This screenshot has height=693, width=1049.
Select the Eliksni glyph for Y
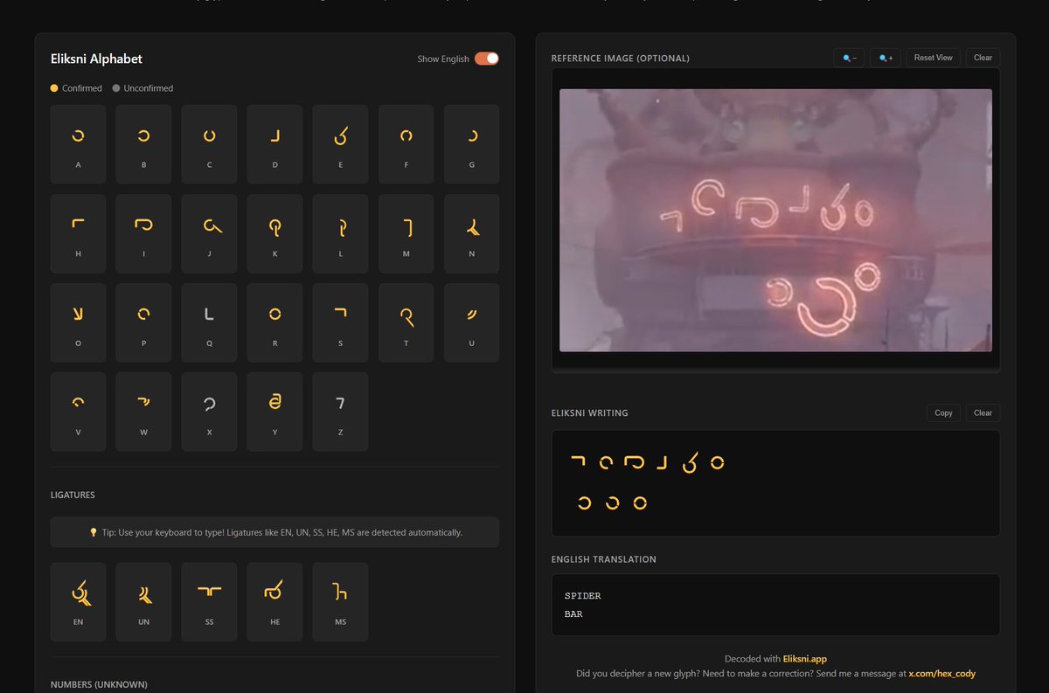coord(274,412)
